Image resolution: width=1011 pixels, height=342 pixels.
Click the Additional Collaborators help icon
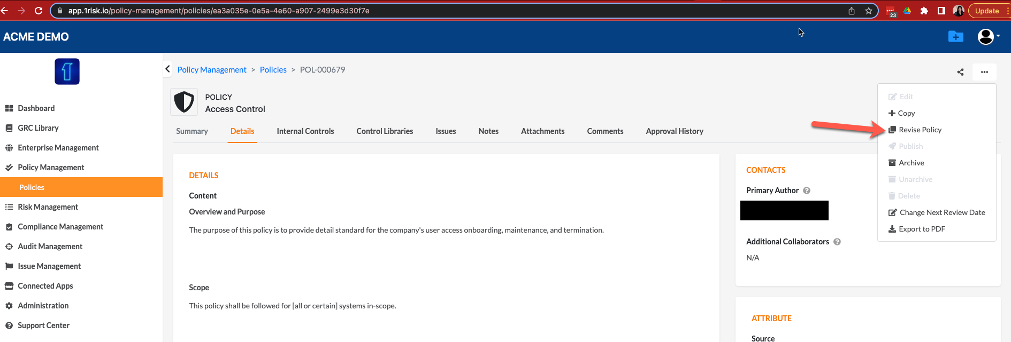point(837,242)
